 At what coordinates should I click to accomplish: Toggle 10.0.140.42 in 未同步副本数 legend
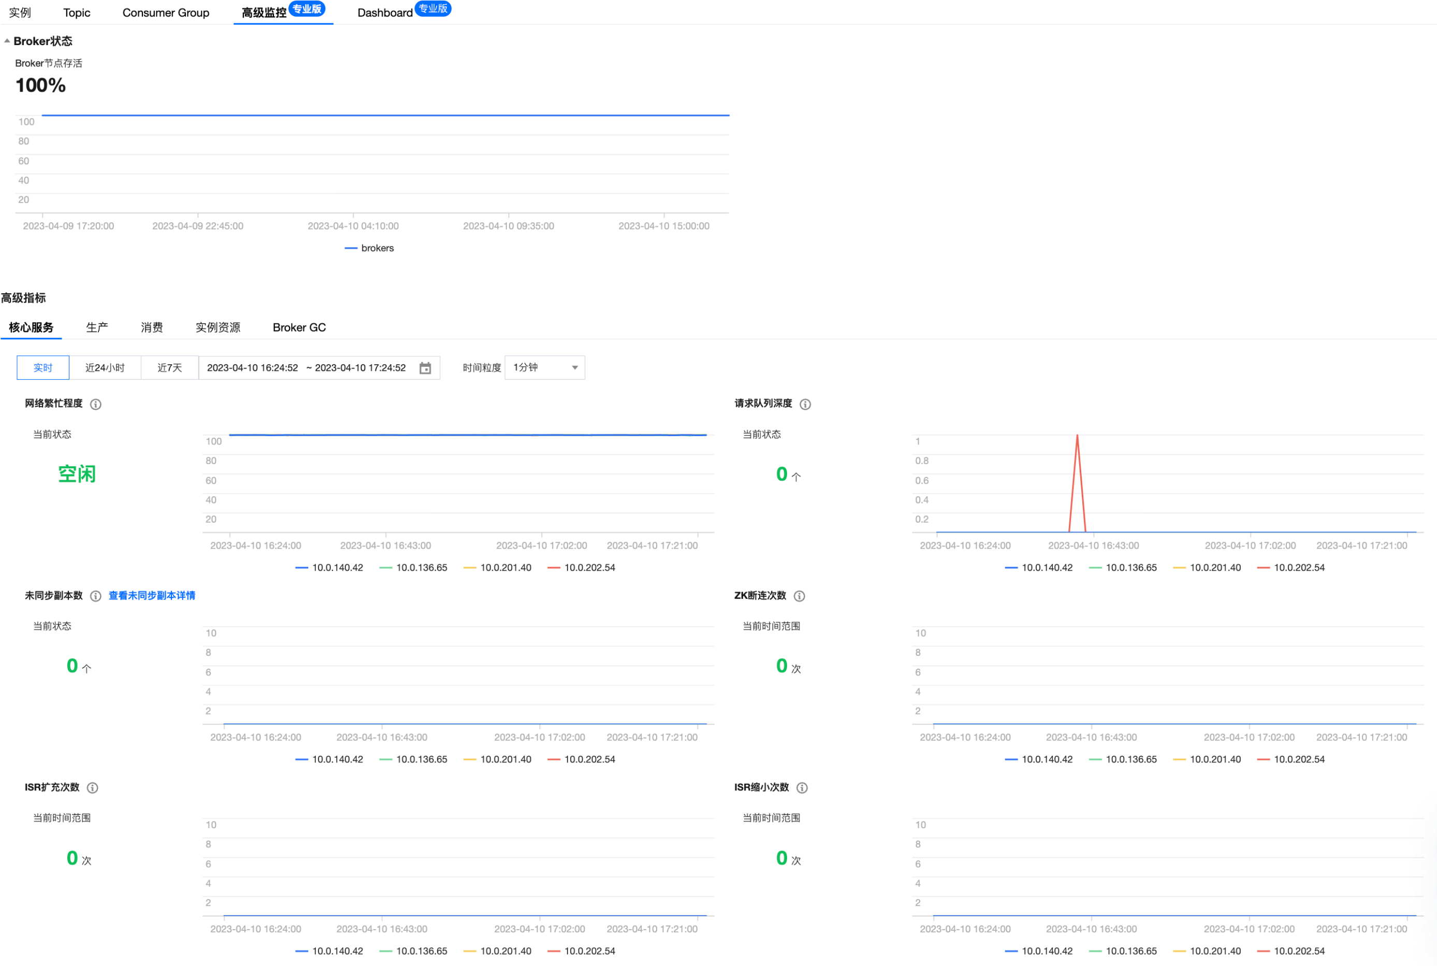click(329, 759)
